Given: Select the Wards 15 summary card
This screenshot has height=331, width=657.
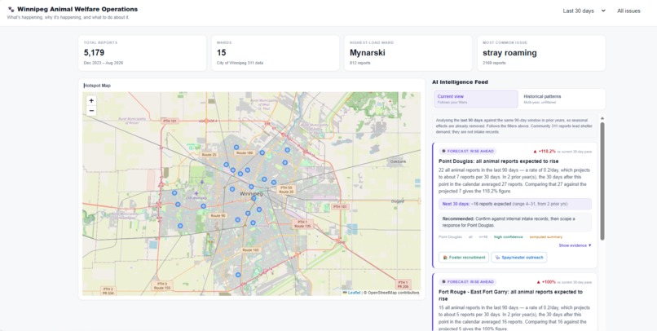Looking at the screenshot, I should pos(276,53).
